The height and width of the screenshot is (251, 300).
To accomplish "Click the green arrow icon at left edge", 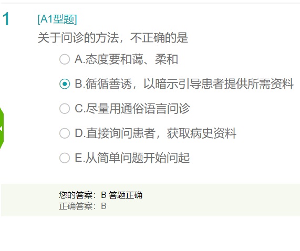I will tap(2, 128).
